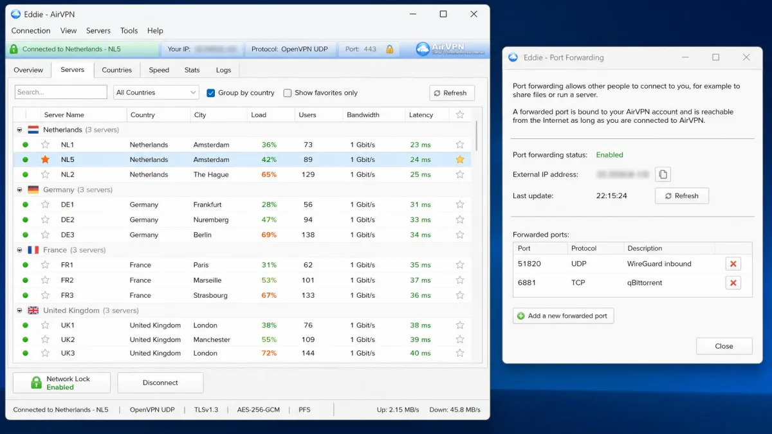Click the server list vertical scrollbar
The width and height of the screenshot is (772, 434).
[477, 137]
